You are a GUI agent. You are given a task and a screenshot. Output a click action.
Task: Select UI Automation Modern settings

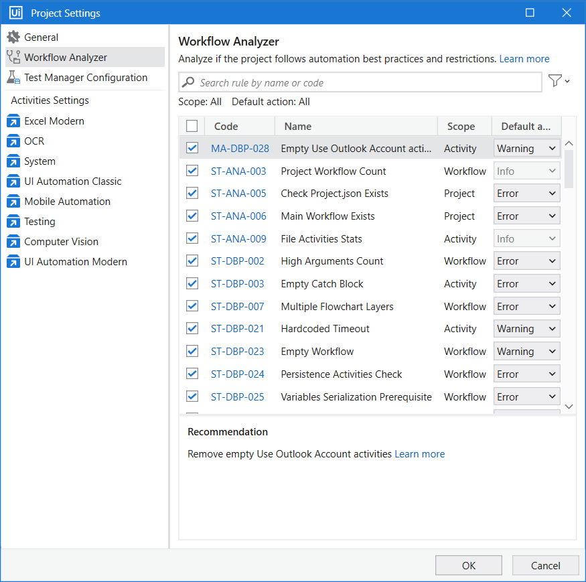coord(75,262)
